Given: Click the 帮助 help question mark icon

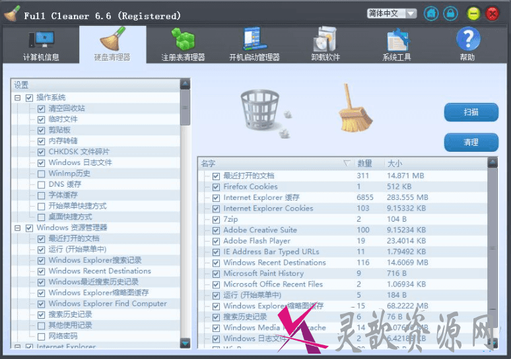Looking at the screenshot, I should (467, 39).
